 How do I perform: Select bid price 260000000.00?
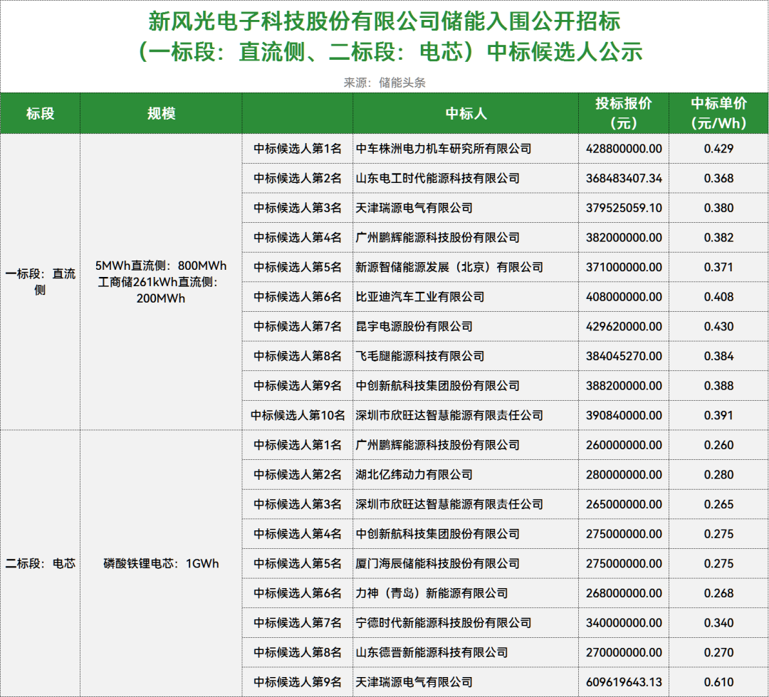(x=624, y=445)
